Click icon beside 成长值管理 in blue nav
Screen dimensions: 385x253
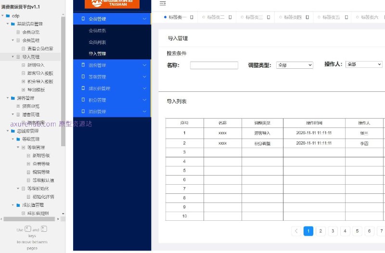[83, 88]
